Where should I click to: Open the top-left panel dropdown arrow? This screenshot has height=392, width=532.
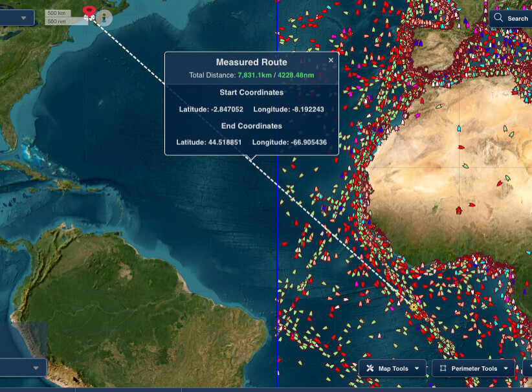24,17
